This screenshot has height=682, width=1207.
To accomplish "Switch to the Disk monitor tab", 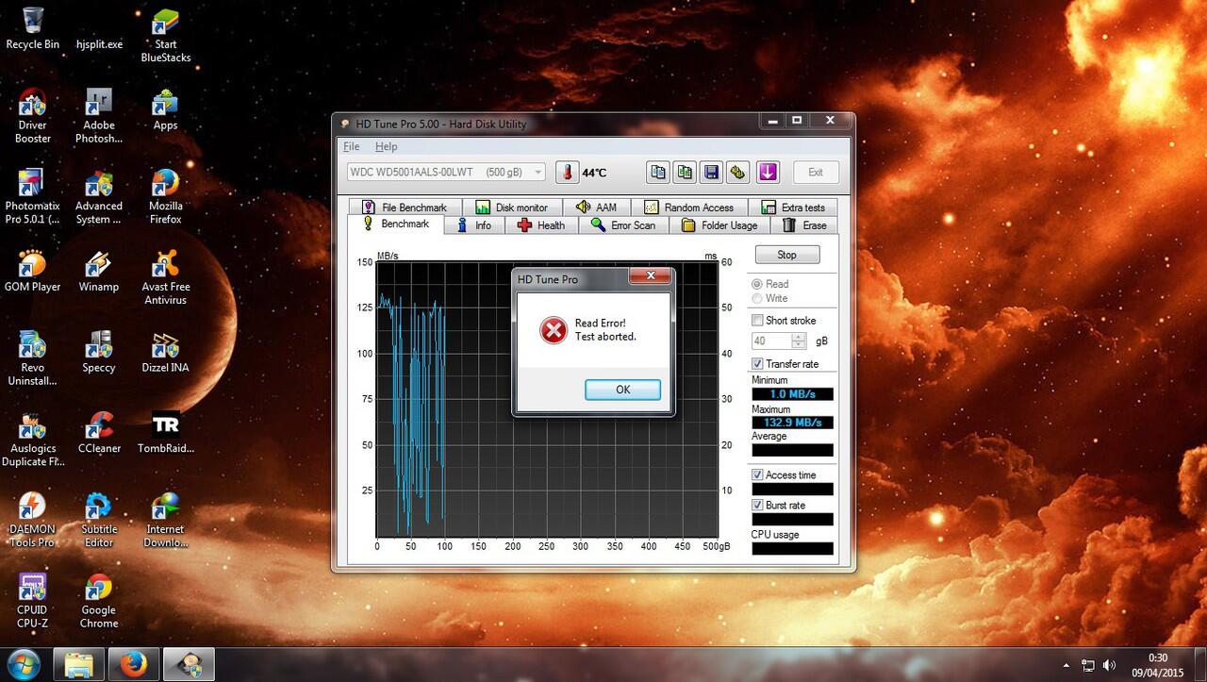I will point(511,208).
